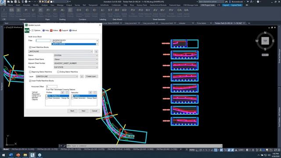Click Cancel in Update Layouts dialog

[94, 111]
